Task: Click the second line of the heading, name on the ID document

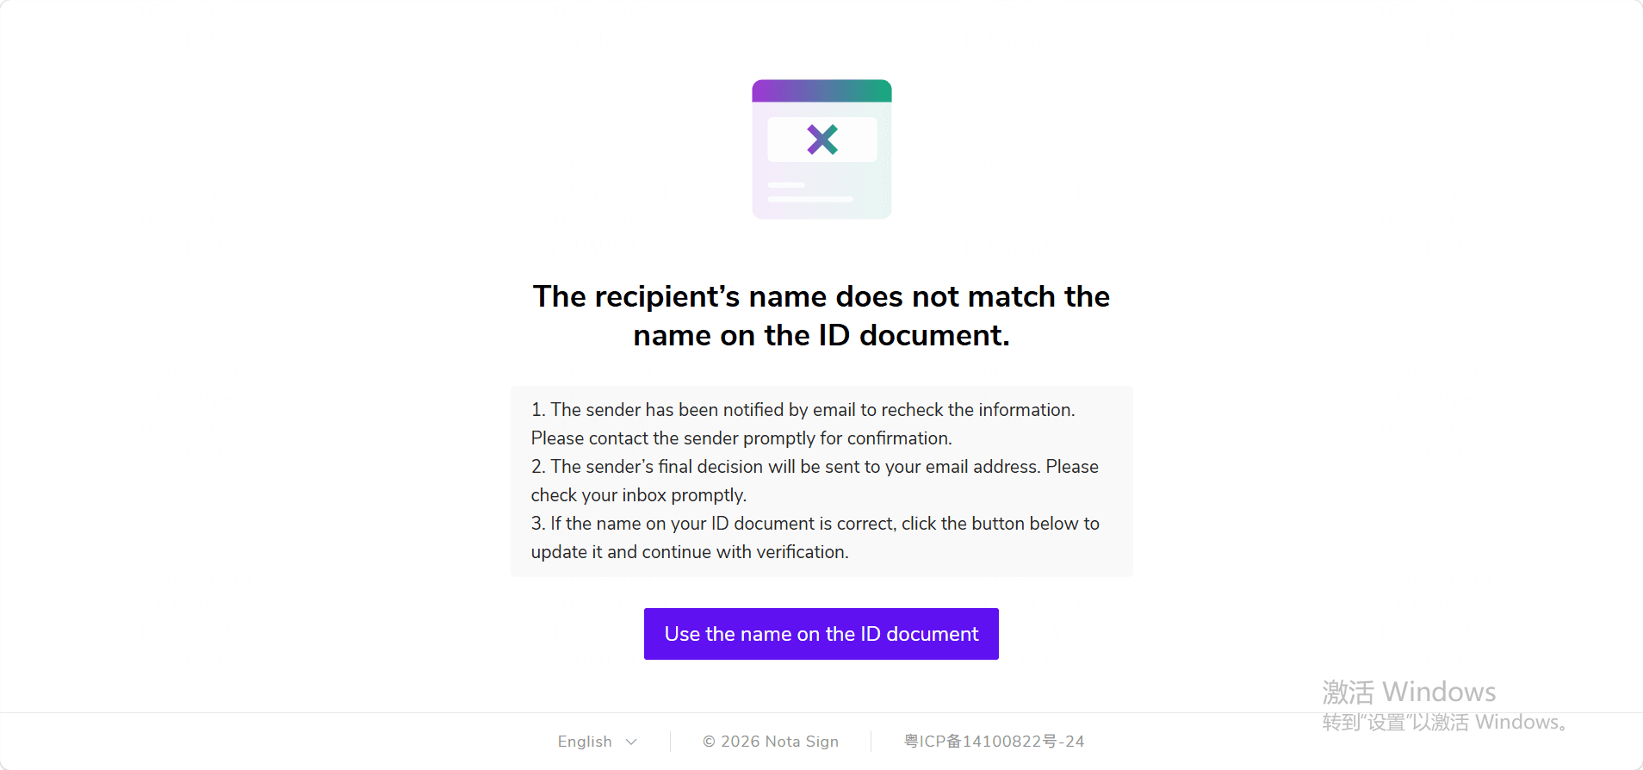Action: [x=821, y=335]
